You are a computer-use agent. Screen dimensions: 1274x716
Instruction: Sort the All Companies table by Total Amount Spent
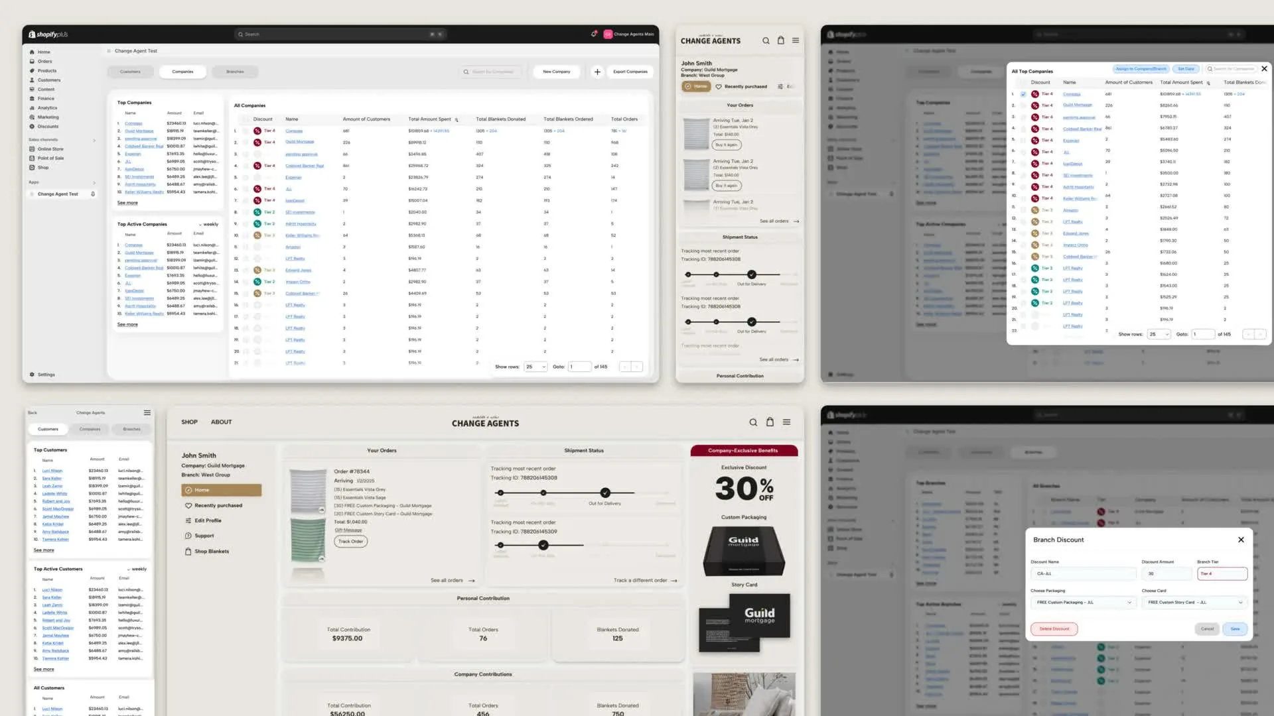tap(457, 120)
